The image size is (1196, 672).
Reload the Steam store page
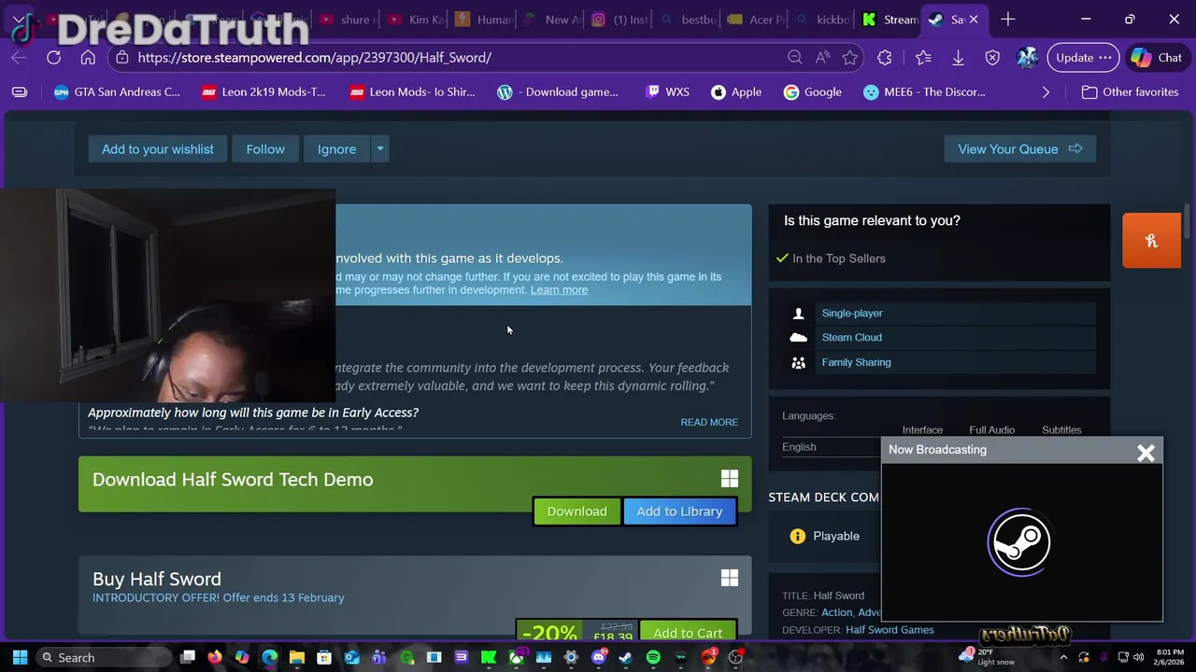[x=53, y=58]
